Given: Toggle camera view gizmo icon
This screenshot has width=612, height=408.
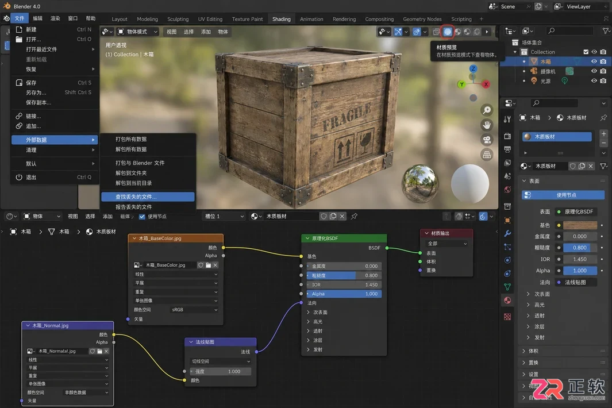Looking at the screenshot, I should 487,140.
